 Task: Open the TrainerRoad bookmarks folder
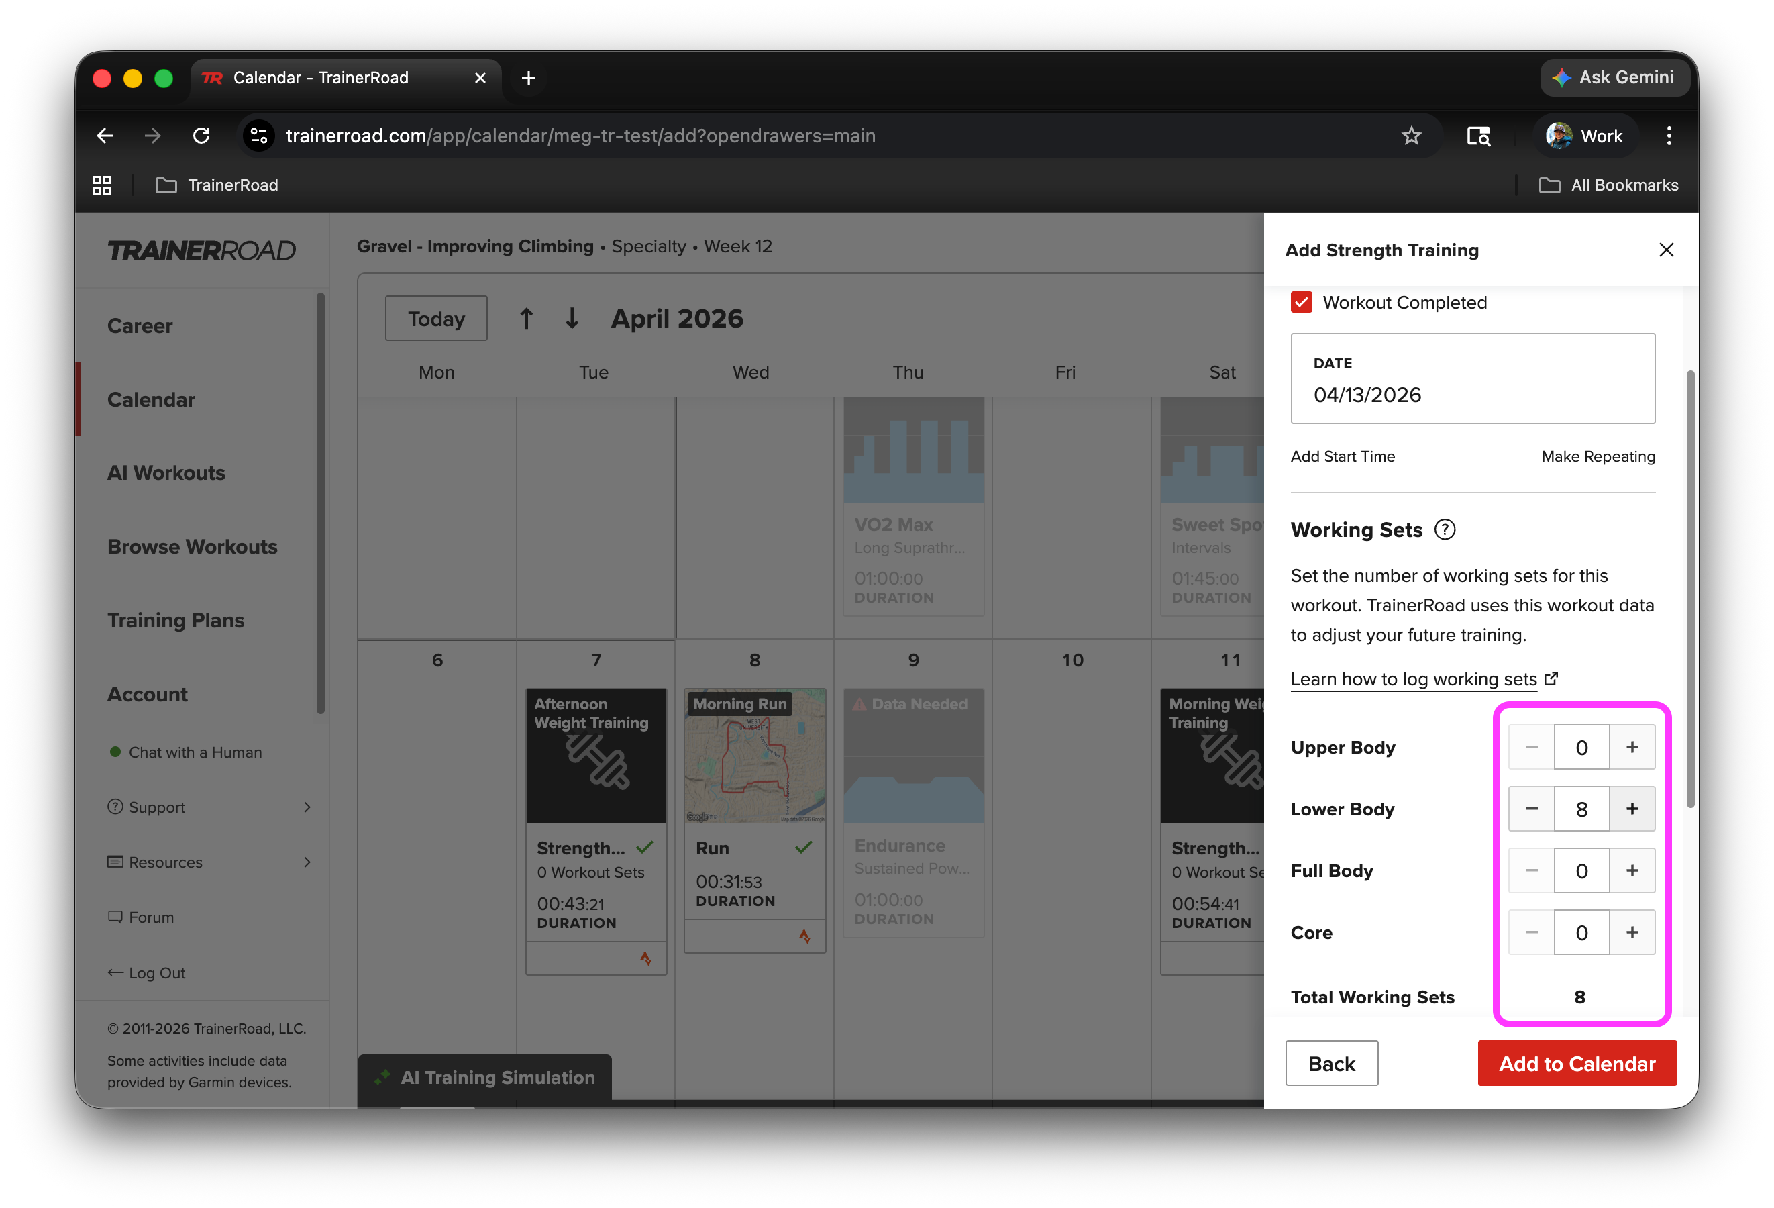(217, 185)
